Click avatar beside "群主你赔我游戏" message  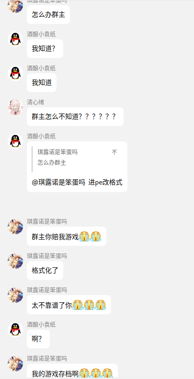[15, 227]
